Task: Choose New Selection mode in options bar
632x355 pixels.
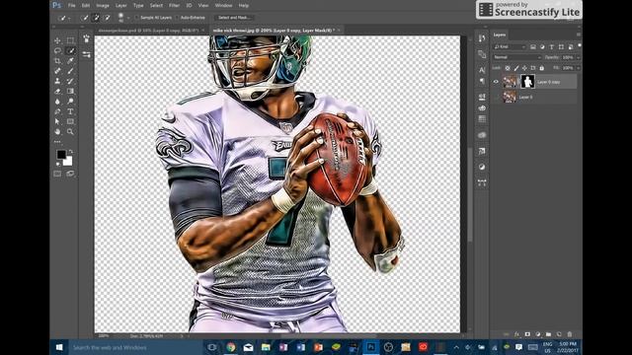Action: (x=85, y=18)
